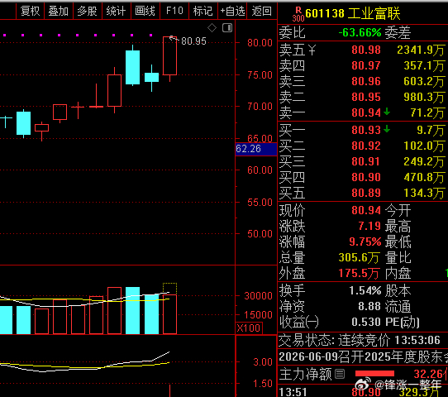Viewport: 448px width, 397px height.
Task: Select the latest red candlestick
Action: tap(169, 55)
